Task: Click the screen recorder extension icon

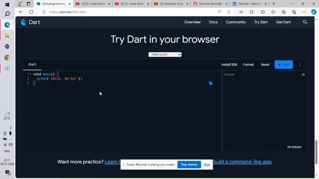Action: pyautogui.click(x=241, y=12)
